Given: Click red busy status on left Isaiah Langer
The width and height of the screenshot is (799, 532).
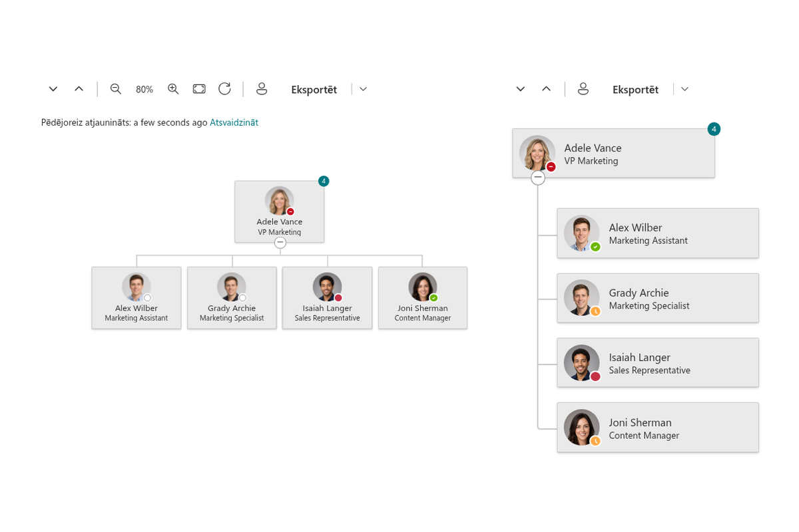Looking at the screenshot, I should pos(338,298).
